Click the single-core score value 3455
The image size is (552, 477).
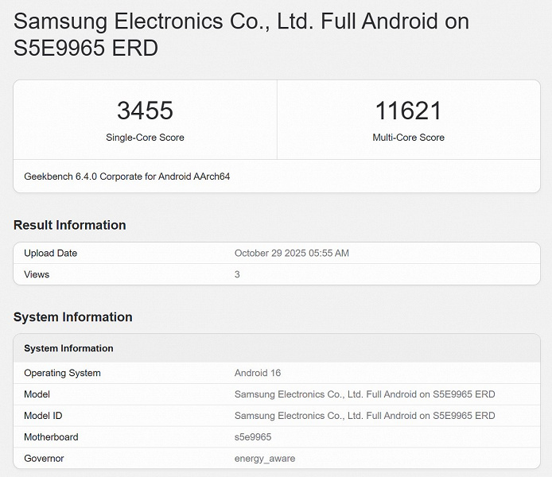(x=145, y=111)
